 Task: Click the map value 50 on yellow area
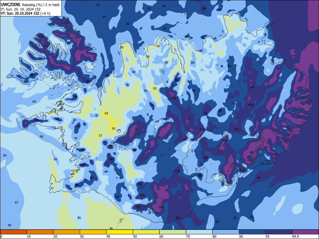(114, 129)
